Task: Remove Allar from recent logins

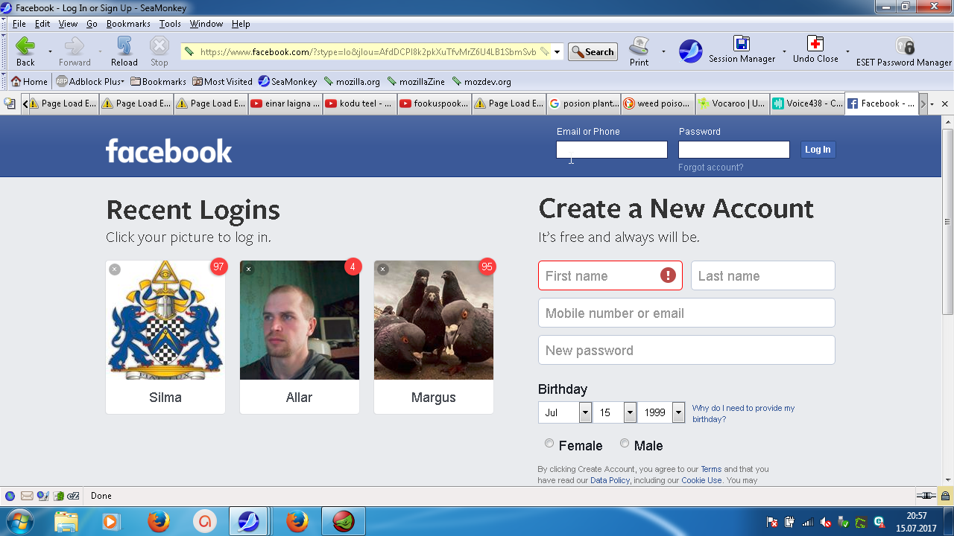Action: click(x=249, y=269)
